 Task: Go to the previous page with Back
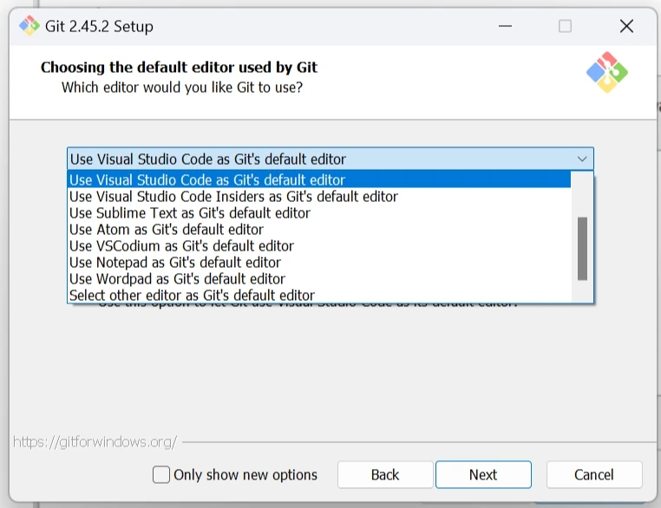[385, 475]
